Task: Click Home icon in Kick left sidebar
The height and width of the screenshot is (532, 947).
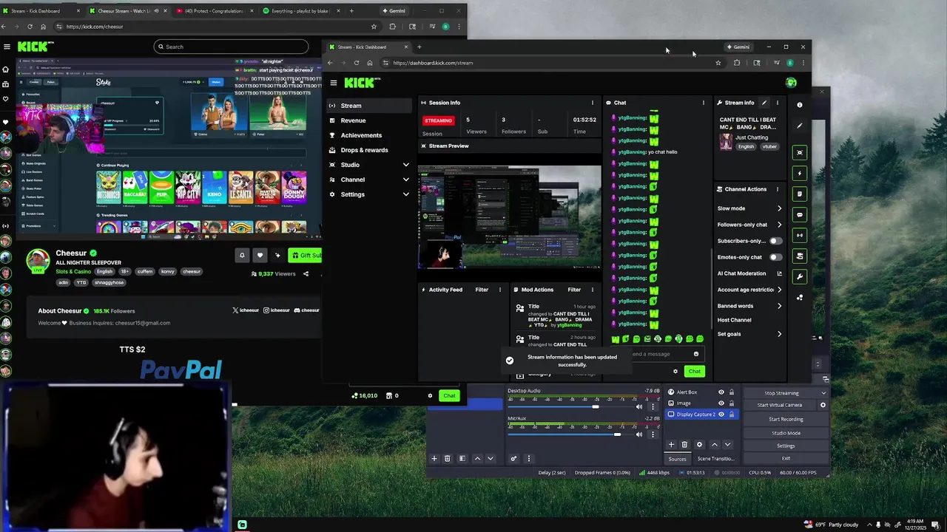Action: 5,69
